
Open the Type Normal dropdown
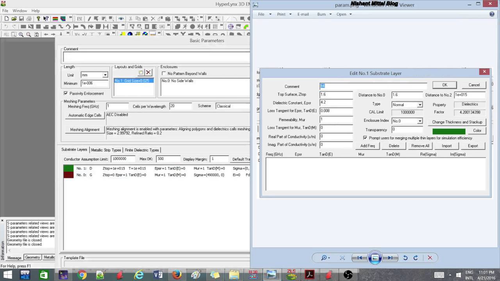pyautogui.click(x=420, y=105)
